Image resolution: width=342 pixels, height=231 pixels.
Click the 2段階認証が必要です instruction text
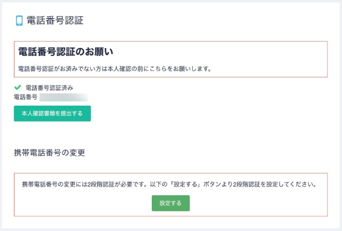(117, 185)
